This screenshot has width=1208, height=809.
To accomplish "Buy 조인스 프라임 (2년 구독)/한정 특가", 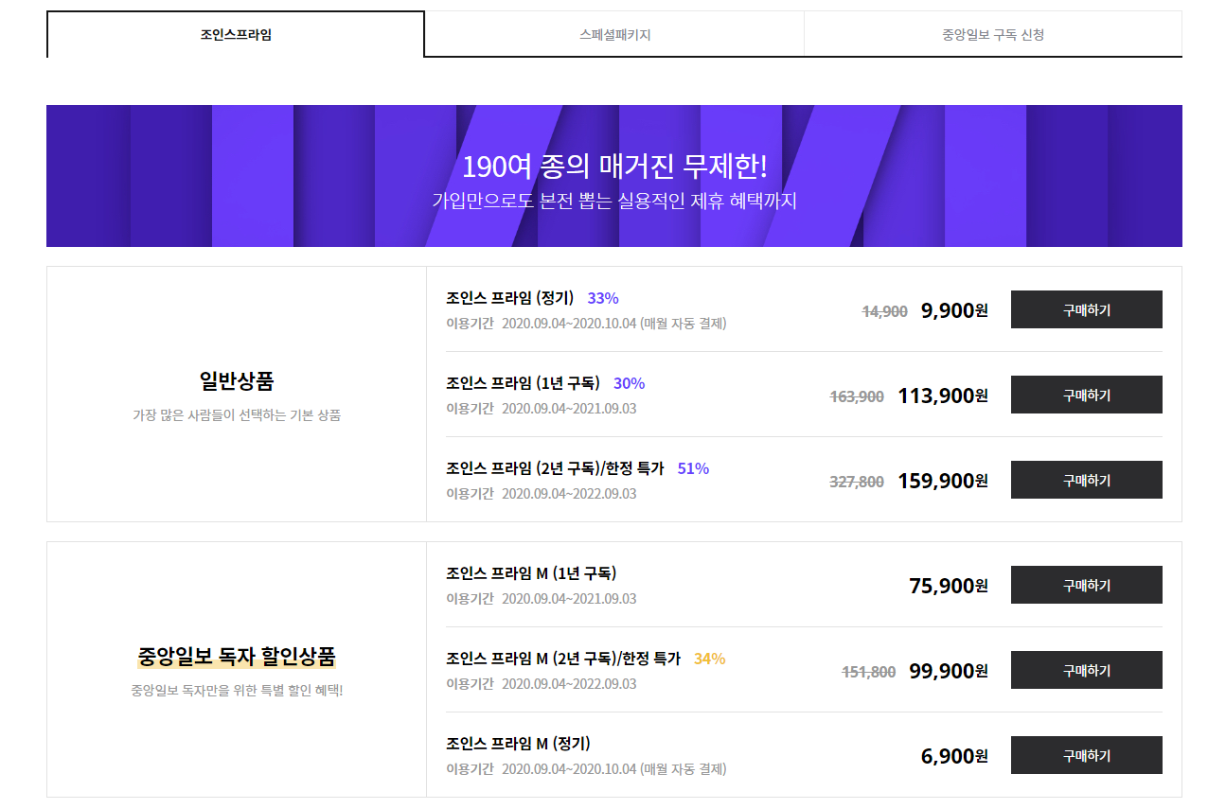I will pos(1086,480).
